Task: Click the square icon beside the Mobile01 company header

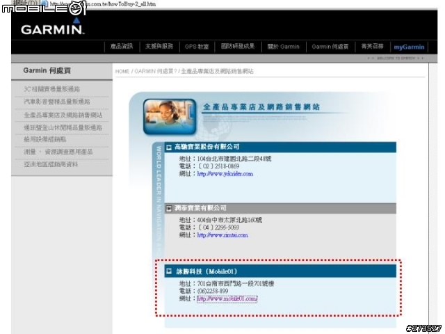Action: (169, 271)
